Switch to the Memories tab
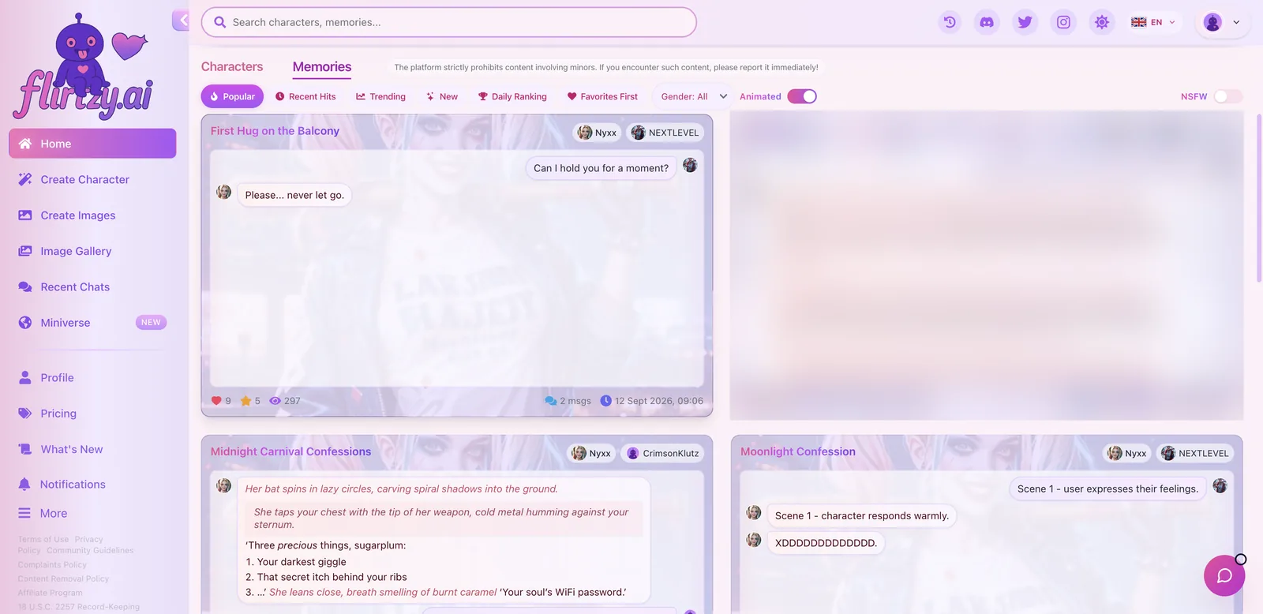The width and height of the screenshot is (1263, 614). (322, 67)
